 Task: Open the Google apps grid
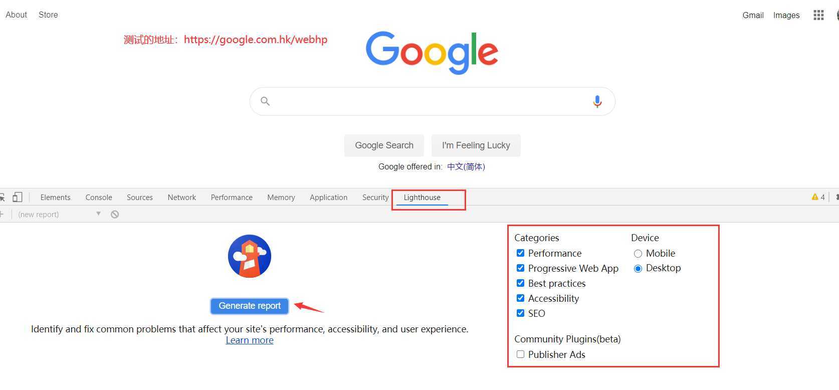818,15
